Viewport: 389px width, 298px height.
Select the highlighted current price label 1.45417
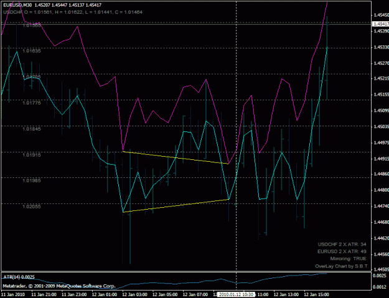(x=381, y=24)
